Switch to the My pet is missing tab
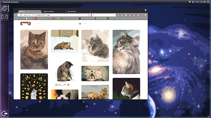This screenshot has width=211, height=118. coord(54,12)
